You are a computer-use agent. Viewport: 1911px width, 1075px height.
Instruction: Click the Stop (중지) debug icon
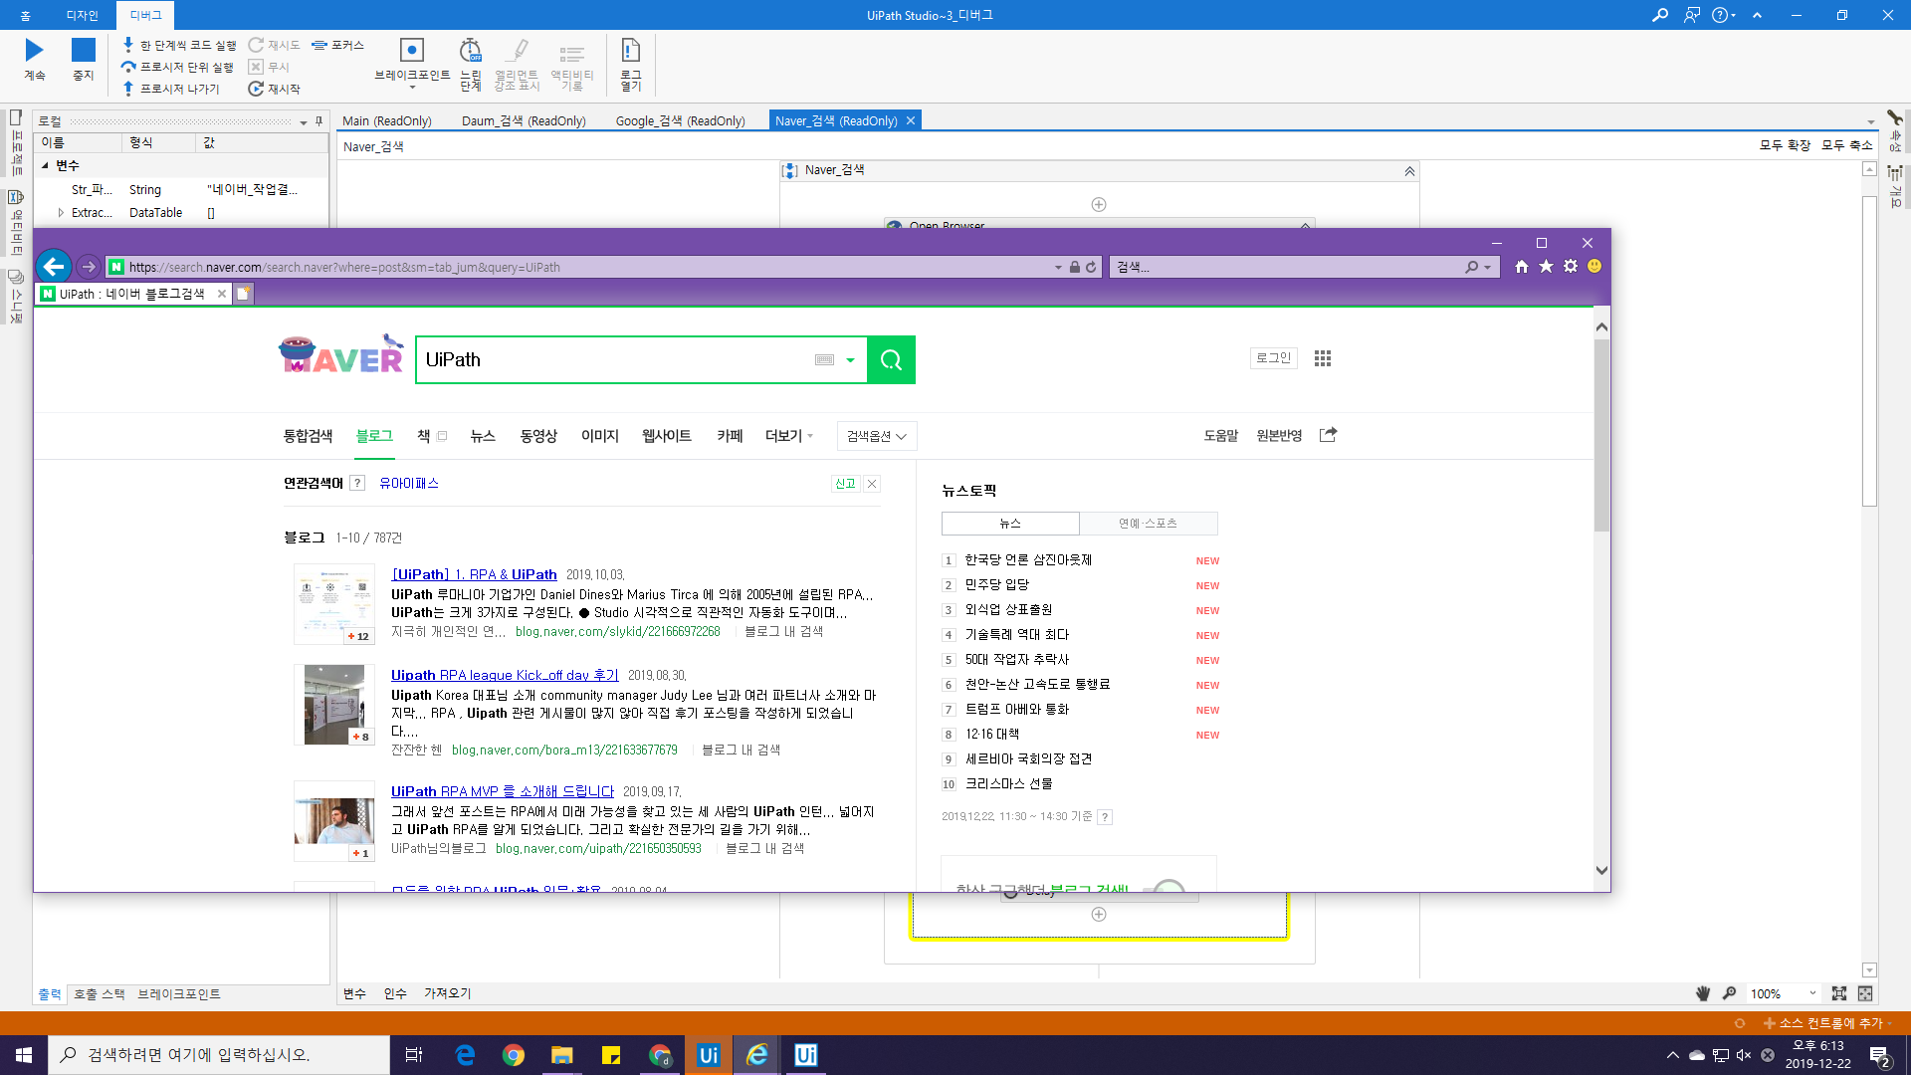tap(84, 51)
